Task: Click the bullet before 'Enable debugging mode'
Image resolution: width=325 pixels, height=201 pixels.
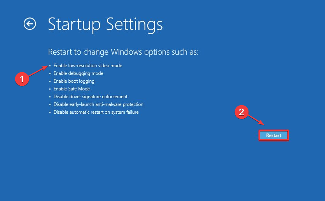Action: pos(50,73)
